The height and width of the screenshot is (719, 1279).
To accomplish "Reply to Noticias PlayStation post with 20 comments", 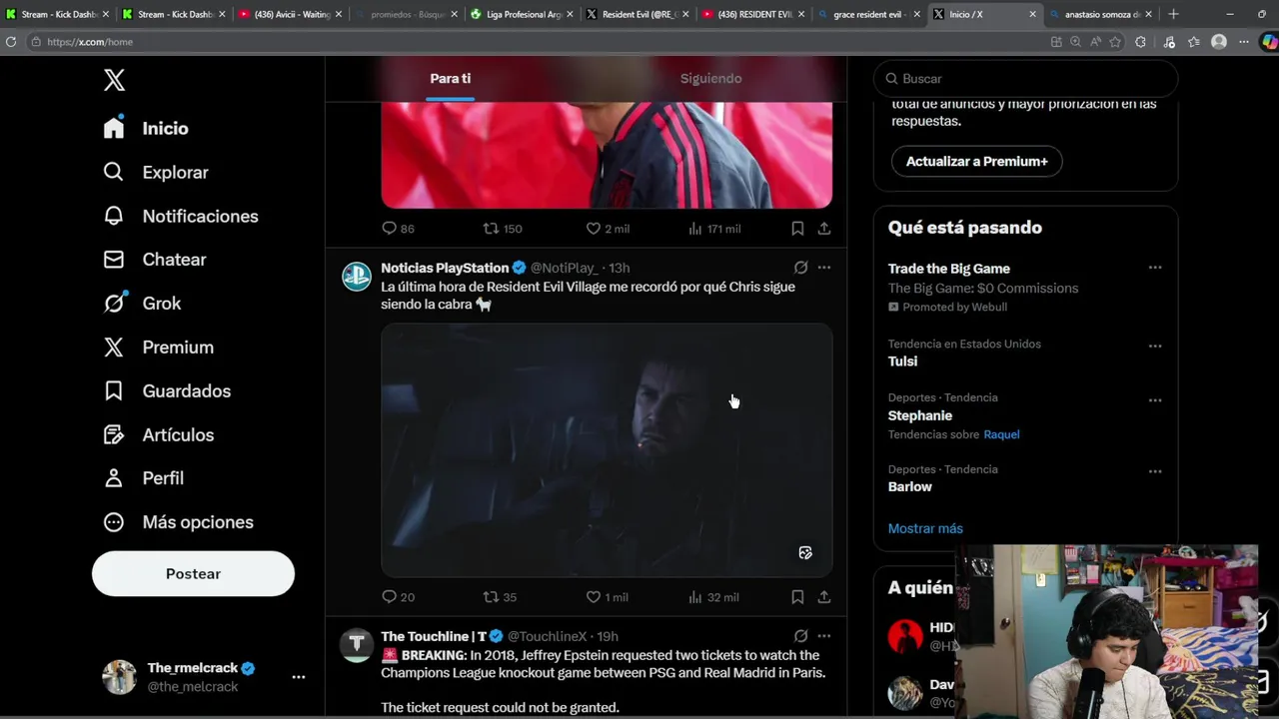I will (398, 597).
